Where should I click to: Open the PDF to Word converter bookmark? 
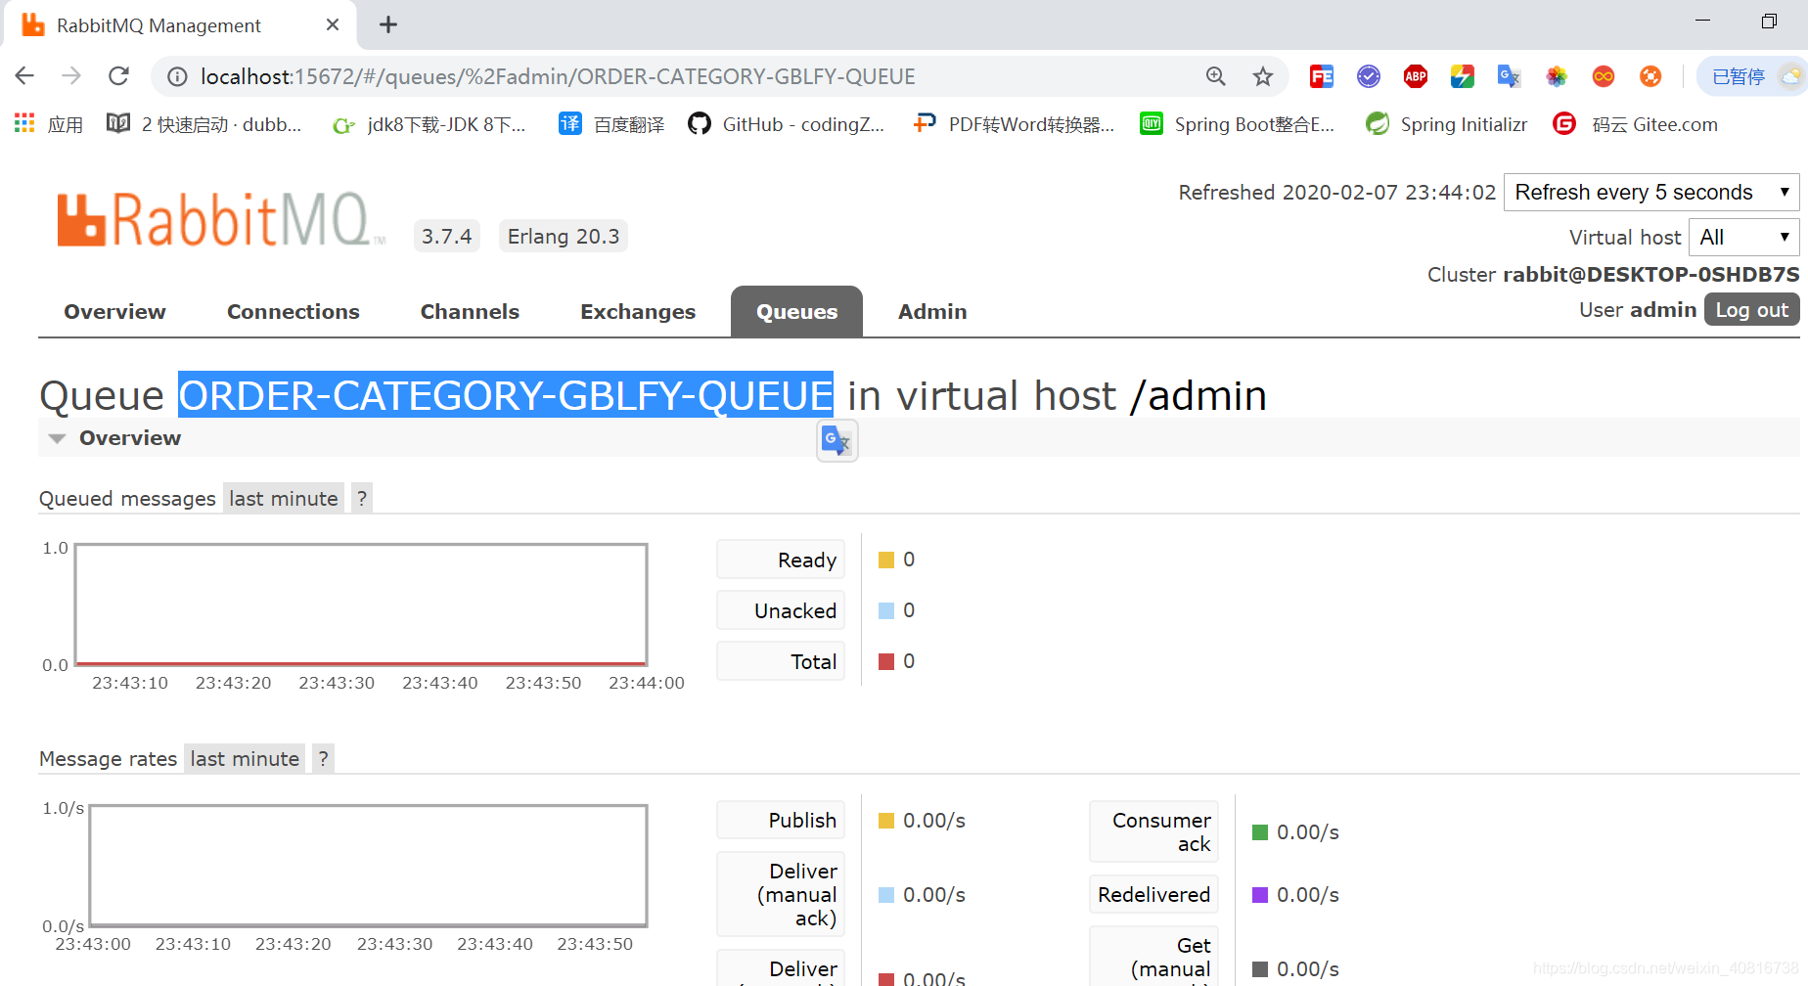click(1014, 124)
